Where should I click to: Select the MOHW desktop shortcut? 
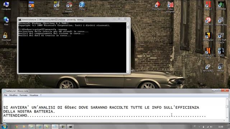coord(221,68)
